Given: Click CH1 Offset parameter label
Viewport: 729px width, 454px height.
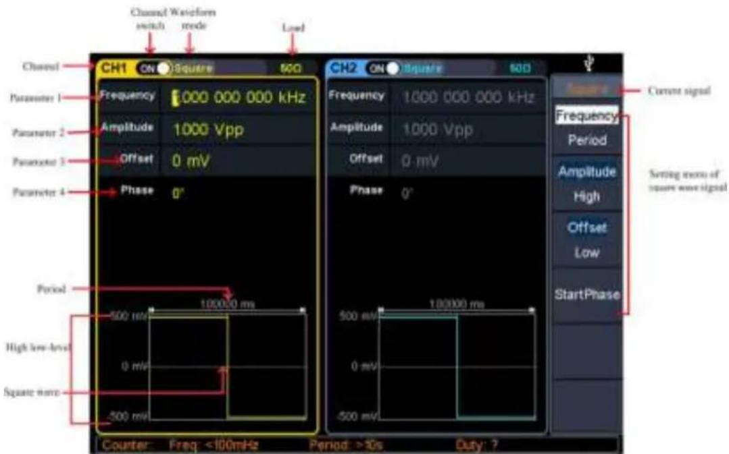Looking at the screenshot, I should click(136, 159).
